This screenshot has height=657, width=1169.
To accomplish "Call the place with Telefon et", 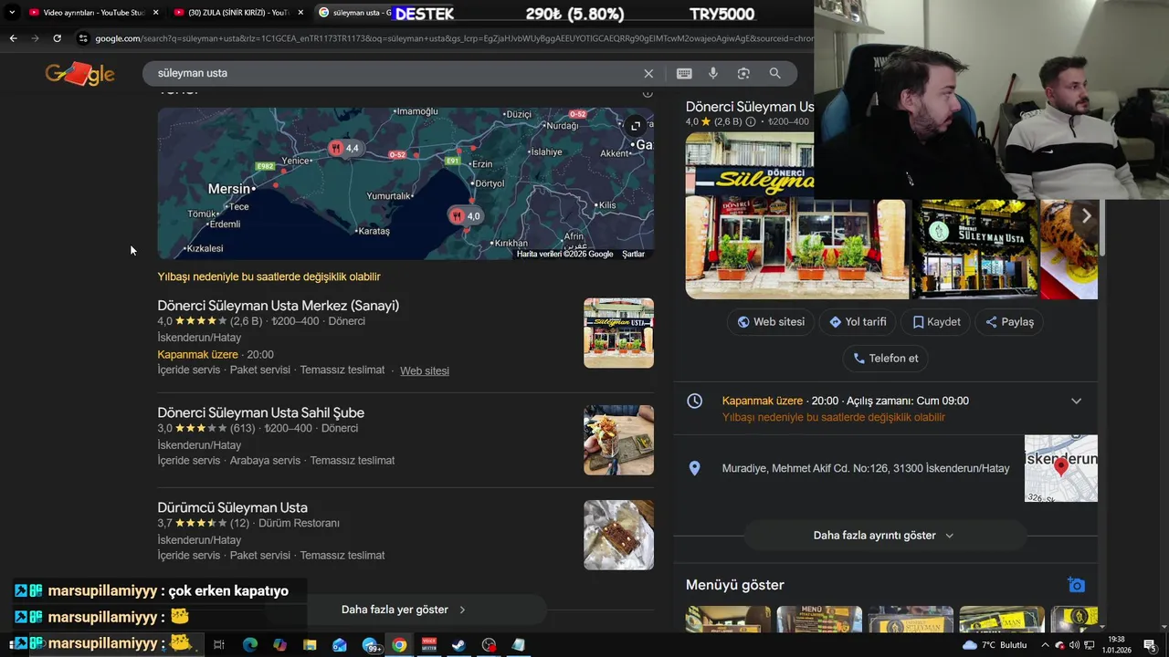I will point(885,359).
